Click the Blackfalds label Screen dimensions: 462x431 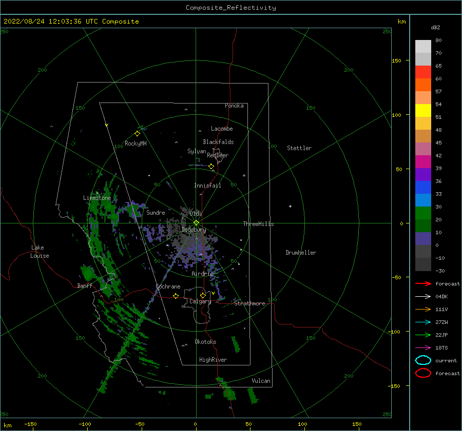point(218,142)
